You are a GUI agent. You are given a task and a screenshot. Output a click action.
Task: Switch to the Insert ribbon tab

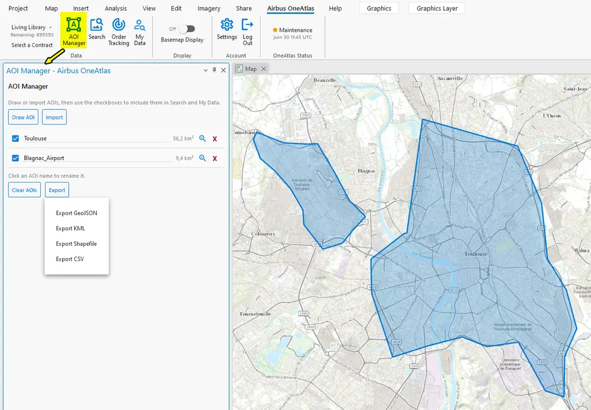(80, 8)
